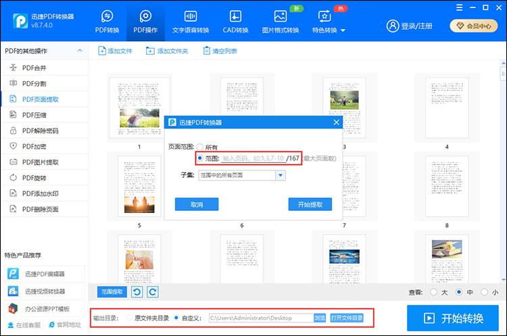The height and width of the screenshot is (336, 507).
Task: Set view size to 中
Action: (459, 292)
